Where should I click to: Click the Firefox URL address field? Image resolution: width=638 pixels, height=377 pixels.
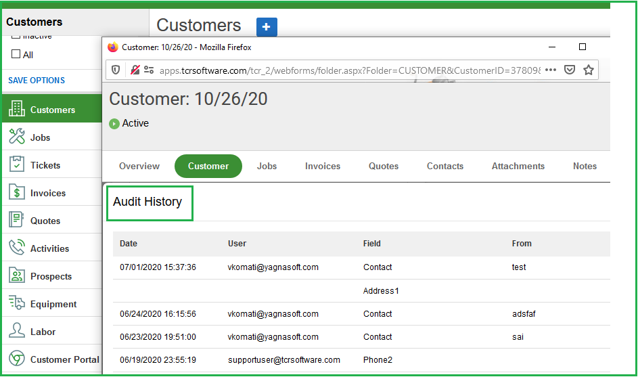pos(352,70)
